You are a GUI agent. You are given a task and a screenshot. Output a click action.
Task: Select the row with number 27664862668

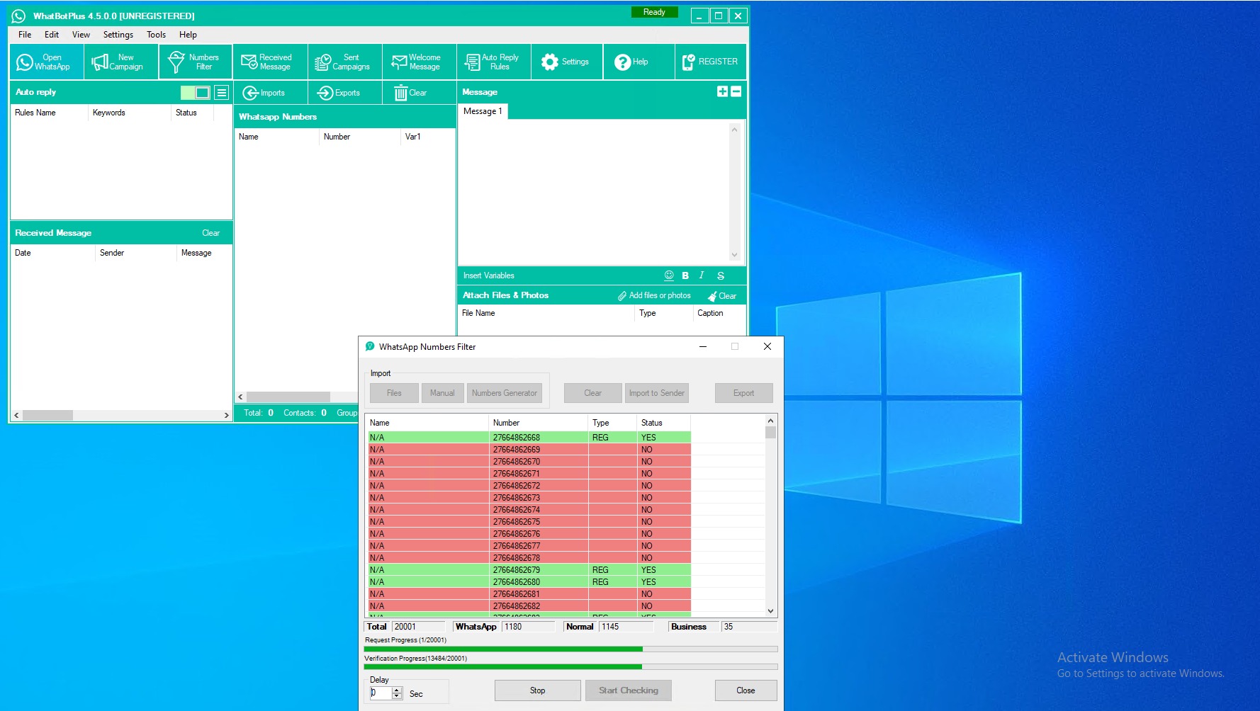coord(529,438)
